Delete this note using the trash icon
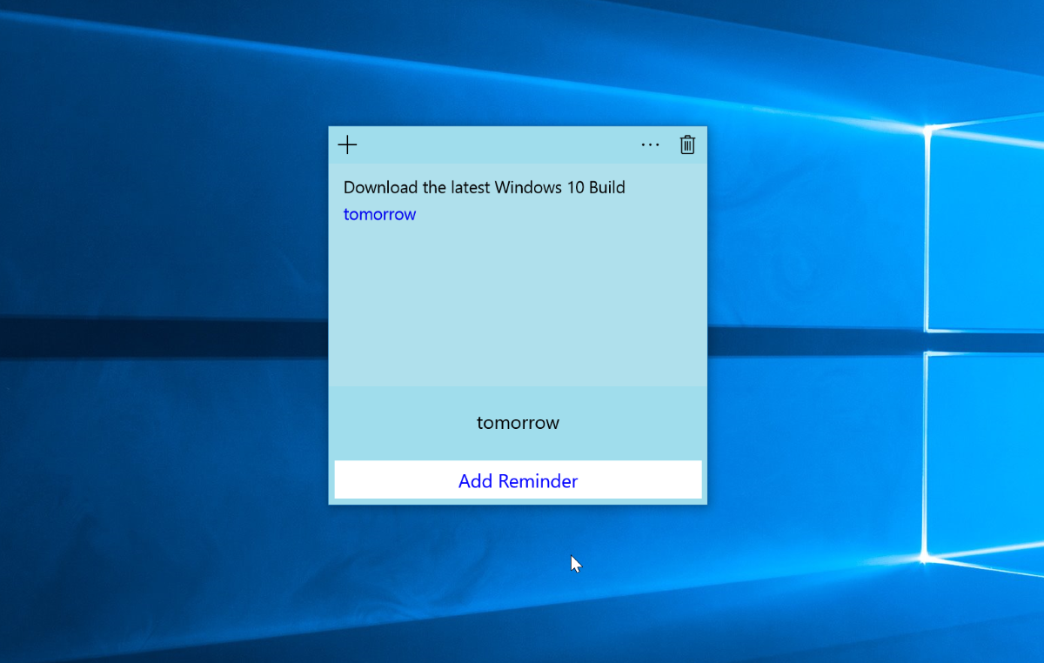The width and height of the screenshot is (1044, 663). tap(687, 144)
